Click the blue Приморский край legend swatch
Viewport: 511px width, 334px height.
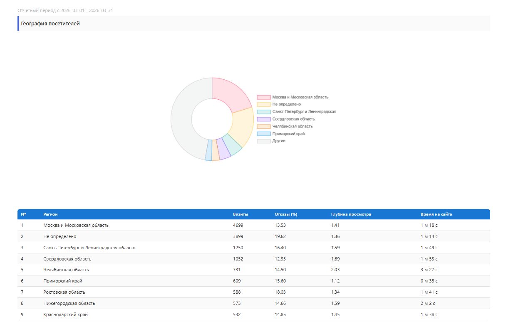coord(263,134)
